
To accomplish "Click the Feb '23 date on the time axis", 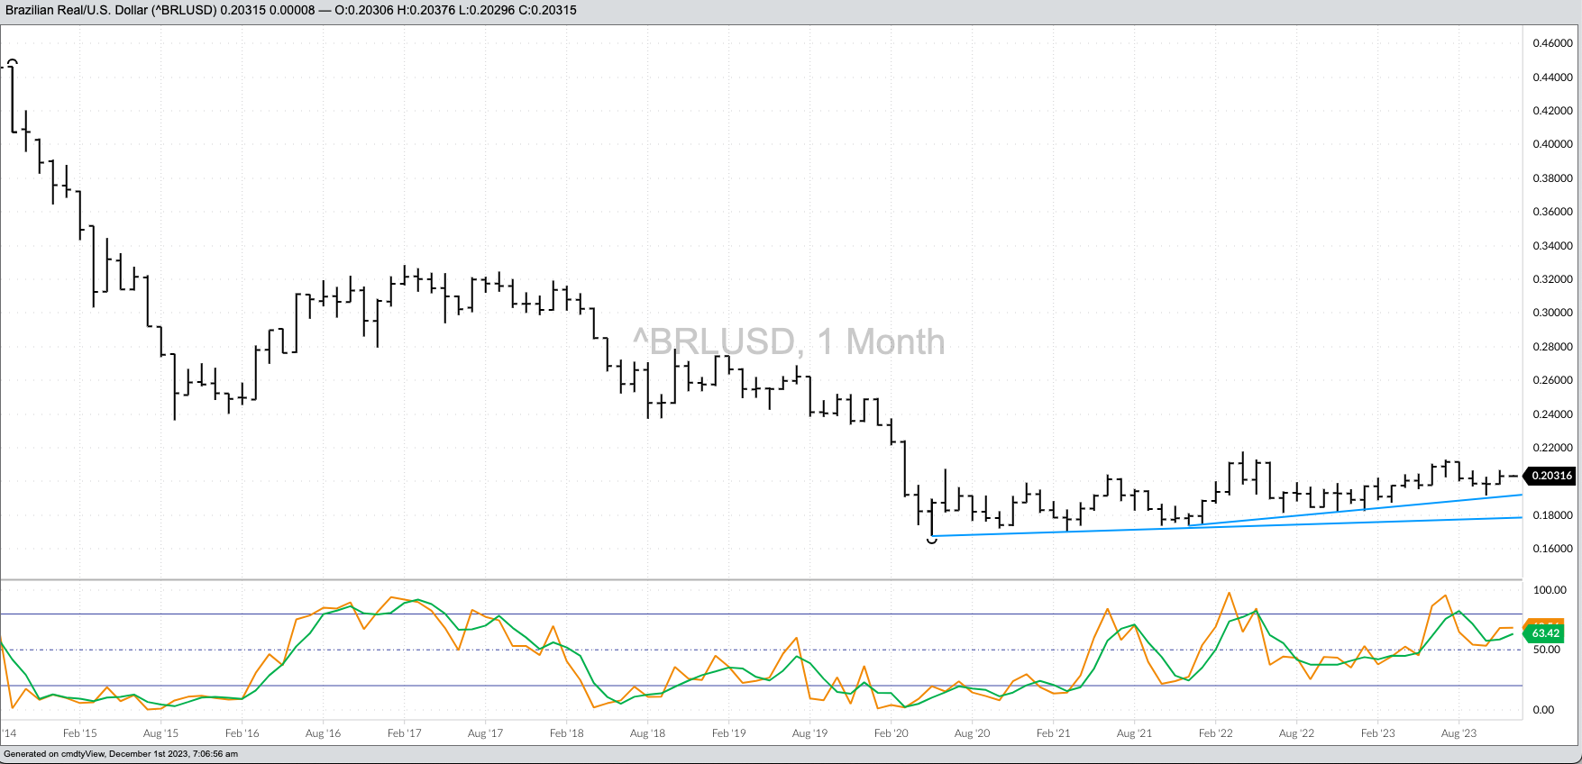I will 1377,733.
